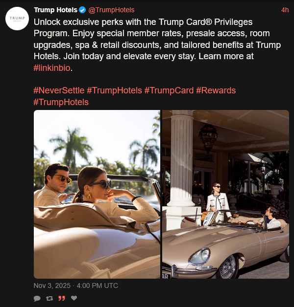Like the post with heart icon
This screenshot has height=307, width=294.
pos(74,298)
